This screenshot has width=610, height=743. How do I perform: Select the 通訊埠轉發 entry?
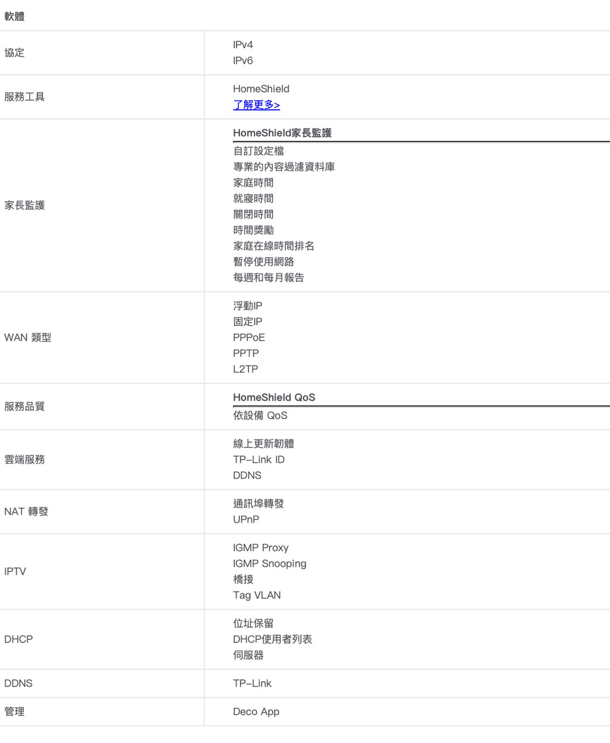tap(259, 504)
